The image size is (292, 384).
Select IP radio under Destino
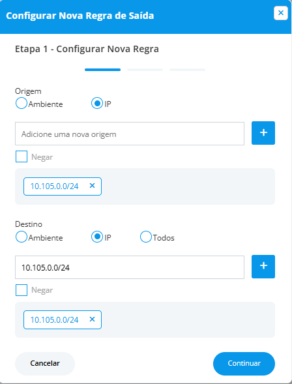coord(97,237)
